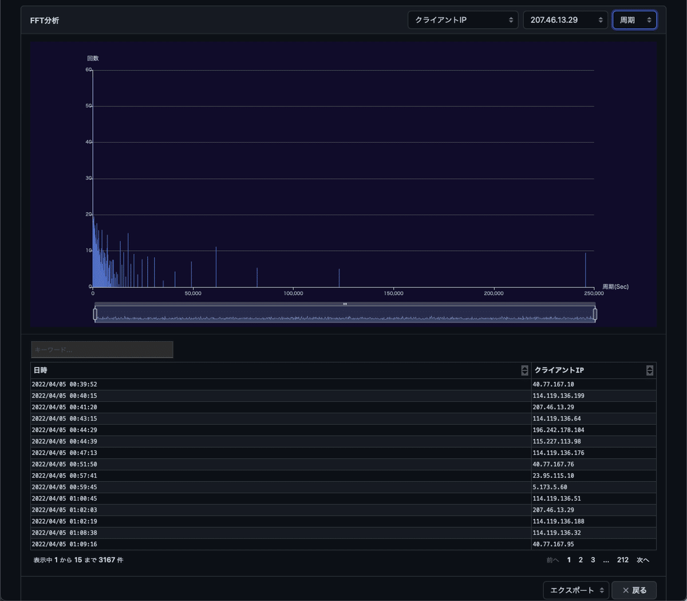Select row with timestamp 2022/04/05 00:57:41
687x601 pixels.
coord(343,476)
